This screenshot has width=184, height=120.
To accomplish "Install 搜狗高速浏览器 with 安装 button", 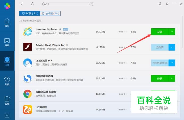I will [x=160, y=78].
